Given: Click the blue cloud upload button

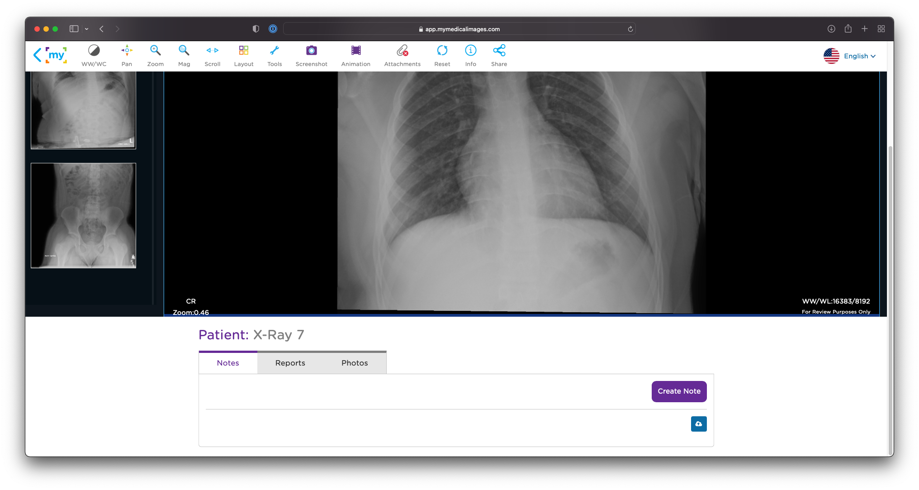Looking at the screenshot, I should pyautogui.click(x=698, y=424).
